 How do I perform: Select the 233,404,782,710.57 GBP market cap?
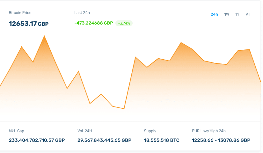pos(37,140)
